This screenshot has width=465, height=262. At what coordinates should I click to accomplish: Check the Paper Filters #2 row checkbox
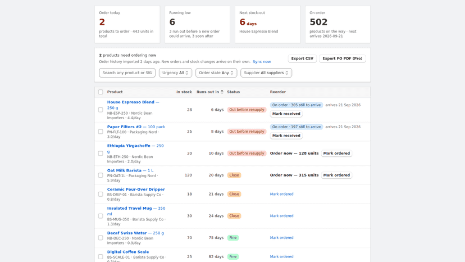click(x=101, y=132)
